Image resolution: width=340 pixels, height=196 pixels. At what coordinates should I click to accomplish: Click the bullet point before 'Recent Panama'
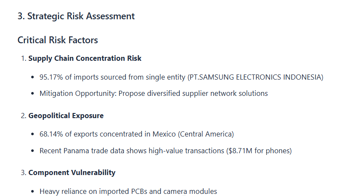coord(32,151)
